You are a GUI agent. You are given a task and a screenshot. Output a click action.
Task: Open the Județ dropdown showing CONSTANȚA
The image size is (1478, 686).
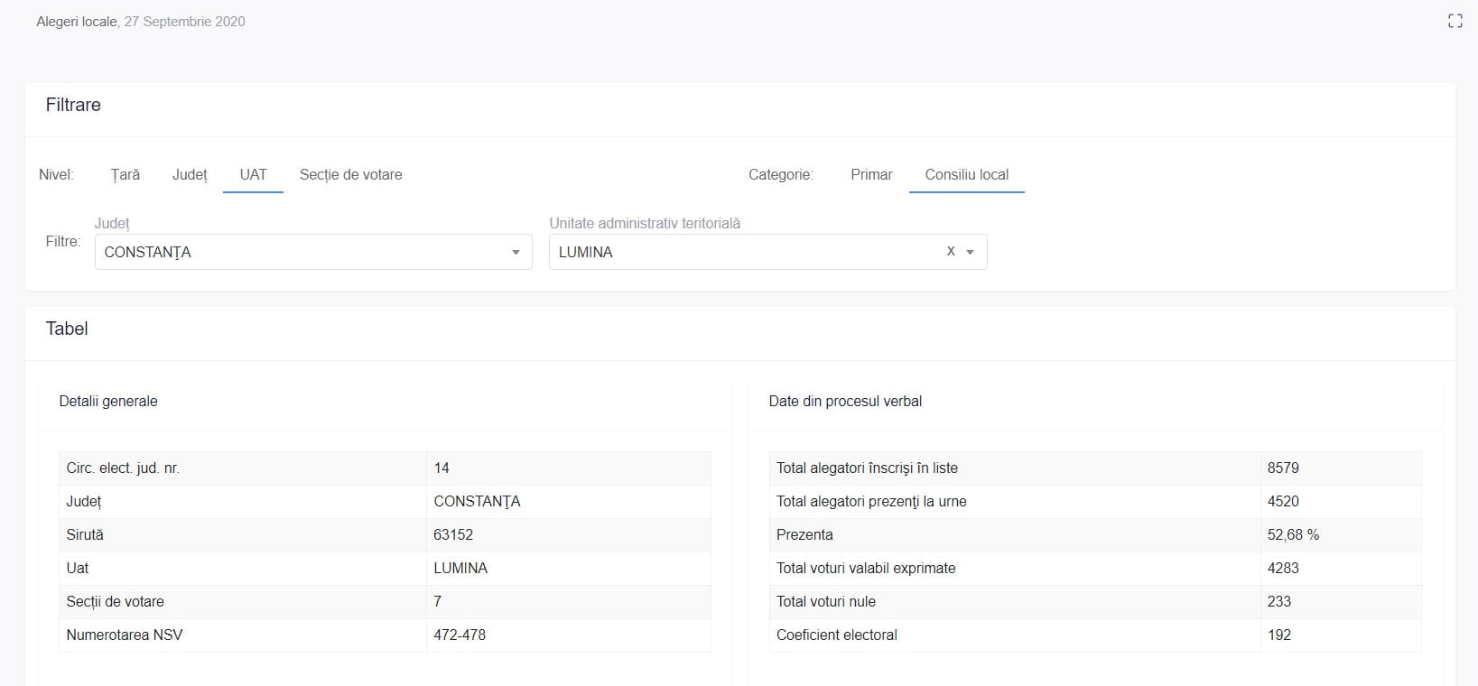313,252
